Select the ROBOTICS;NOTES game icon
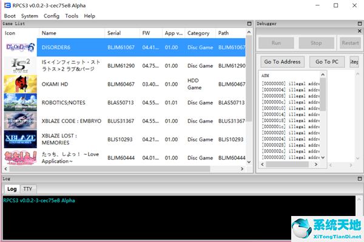The image size is (364, 242). click(21, 103)
